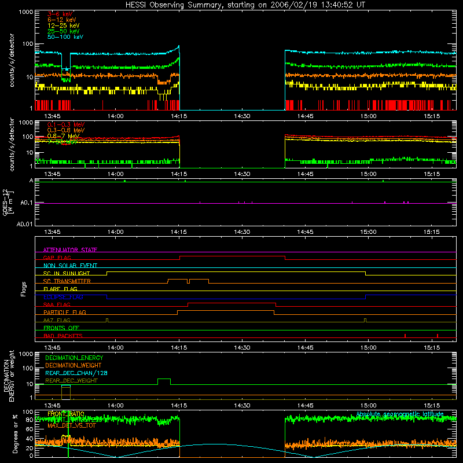Select the FLARE_FLAG label
Viewport: 463px width, 463px height.
click(x=60, y=289)
